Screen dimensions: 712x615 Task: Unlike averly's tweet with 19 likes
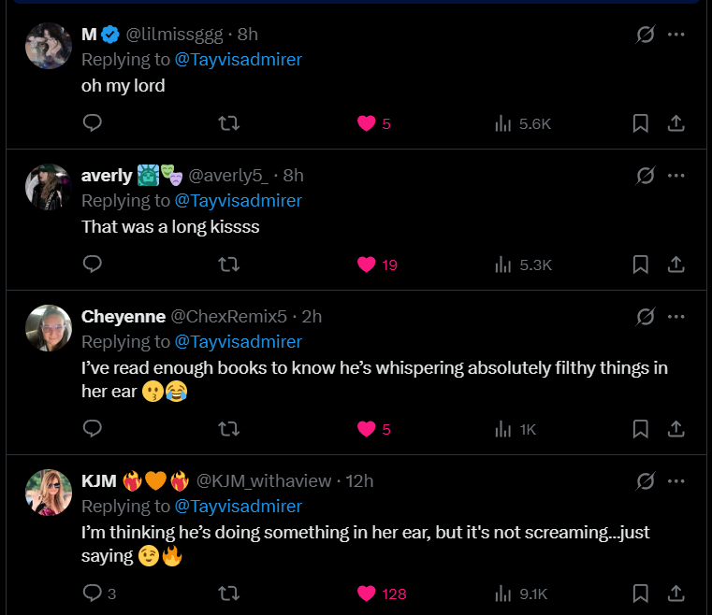pyautogui.click(x=367, y=265)
